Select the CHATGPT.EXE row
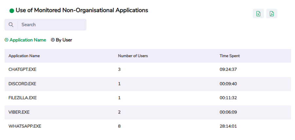295x140 pixels. pyautogui.click(x=22, y=70)
